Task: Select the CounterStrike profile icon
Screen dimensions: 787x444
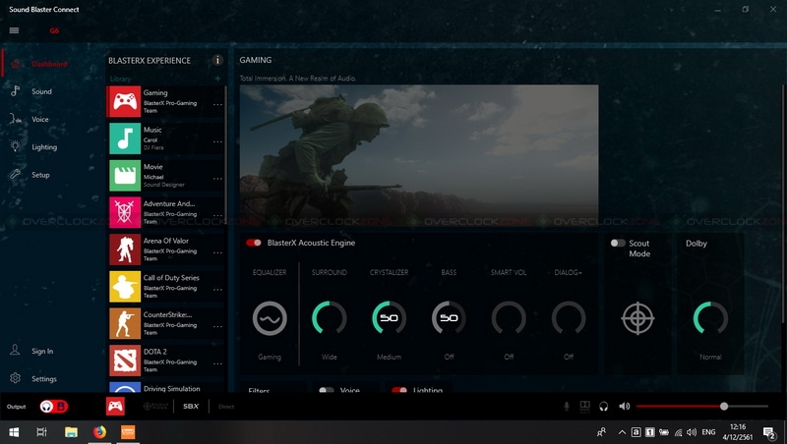Action: click(125, 323)
